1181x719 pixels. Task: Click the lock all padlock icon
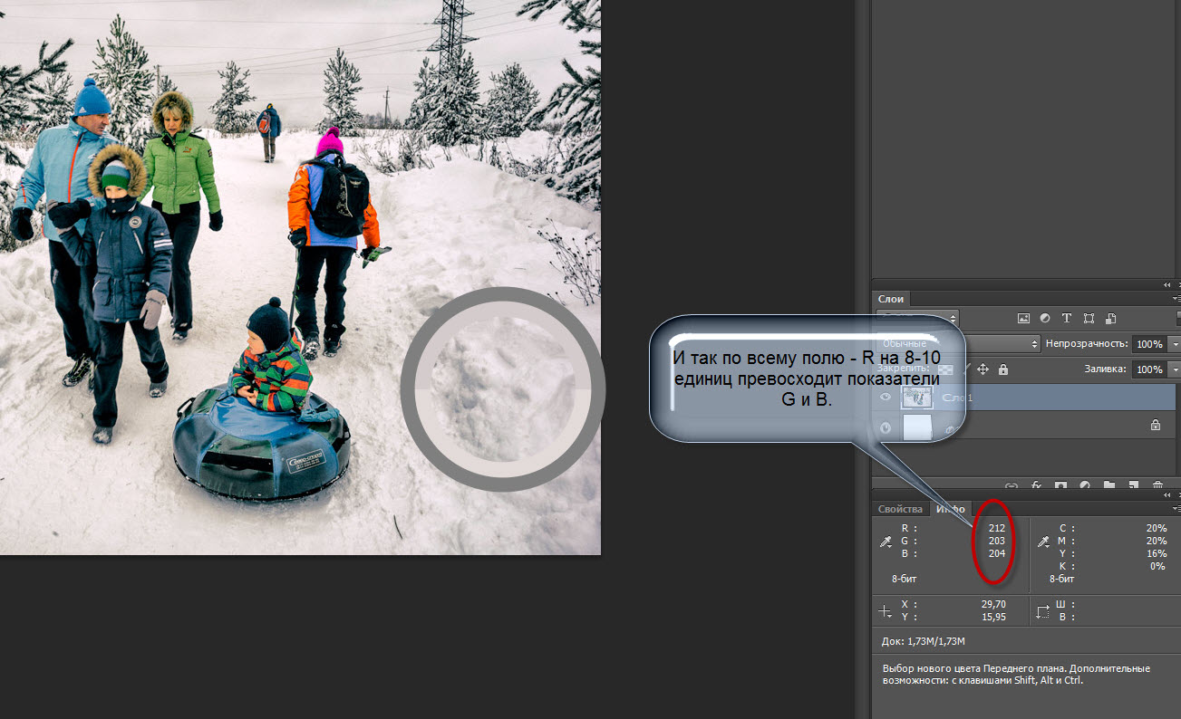click(x=1002, y=369)
